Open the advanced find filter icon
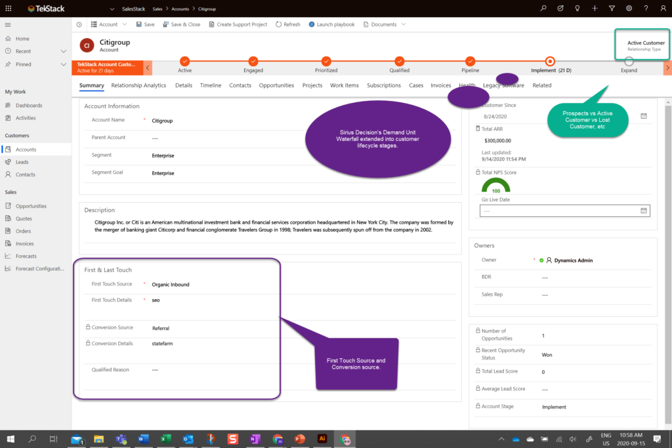This screenshot has height=448, width=672. point(612,8)
